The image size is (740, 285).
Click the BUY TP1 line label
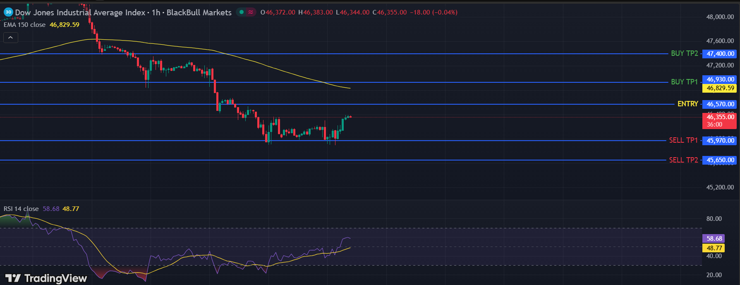click(684, 82)
